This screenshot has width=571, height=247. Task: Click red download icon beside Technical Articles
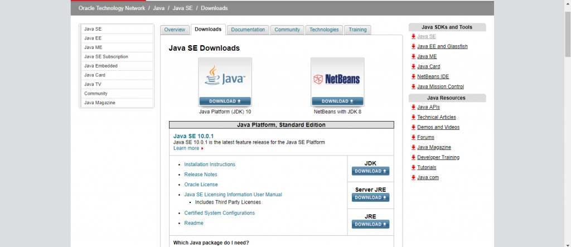413,117
